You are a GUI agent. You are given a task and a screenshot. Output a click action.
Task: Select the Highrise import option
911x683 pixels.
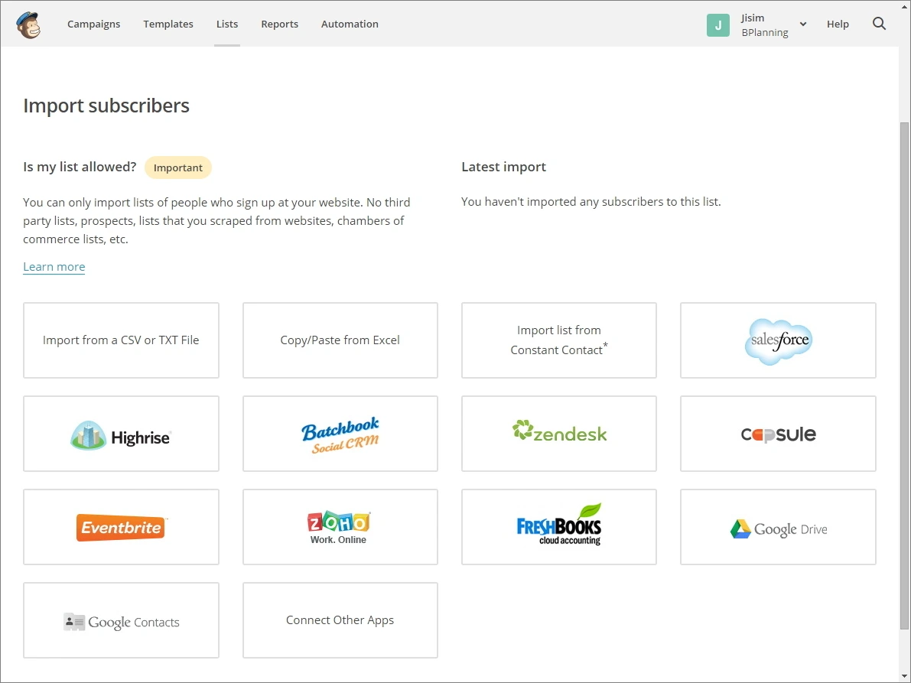121,434
